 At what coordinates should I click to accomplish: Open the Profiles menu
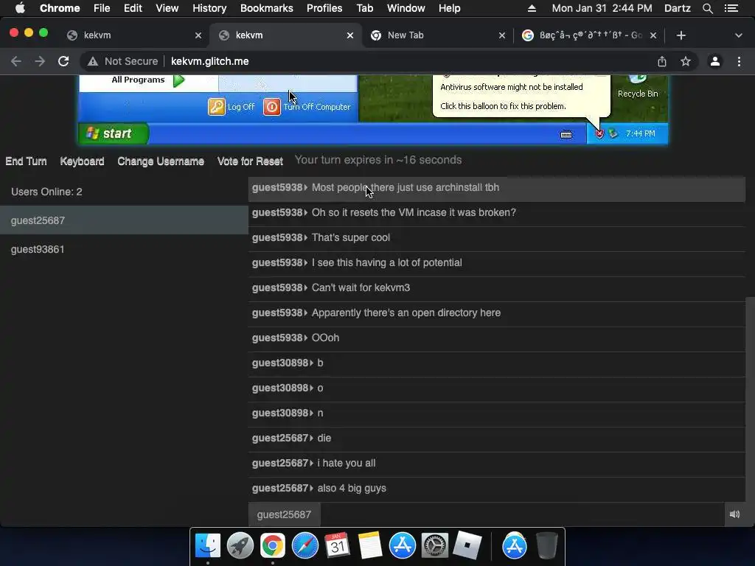point(324,8)
